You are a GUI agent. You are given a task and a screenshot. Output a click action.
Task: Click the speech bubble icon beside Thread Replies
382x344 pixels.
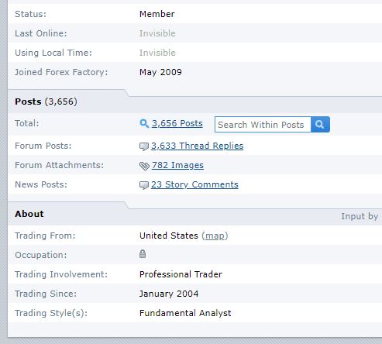click(x=144, y=146)
